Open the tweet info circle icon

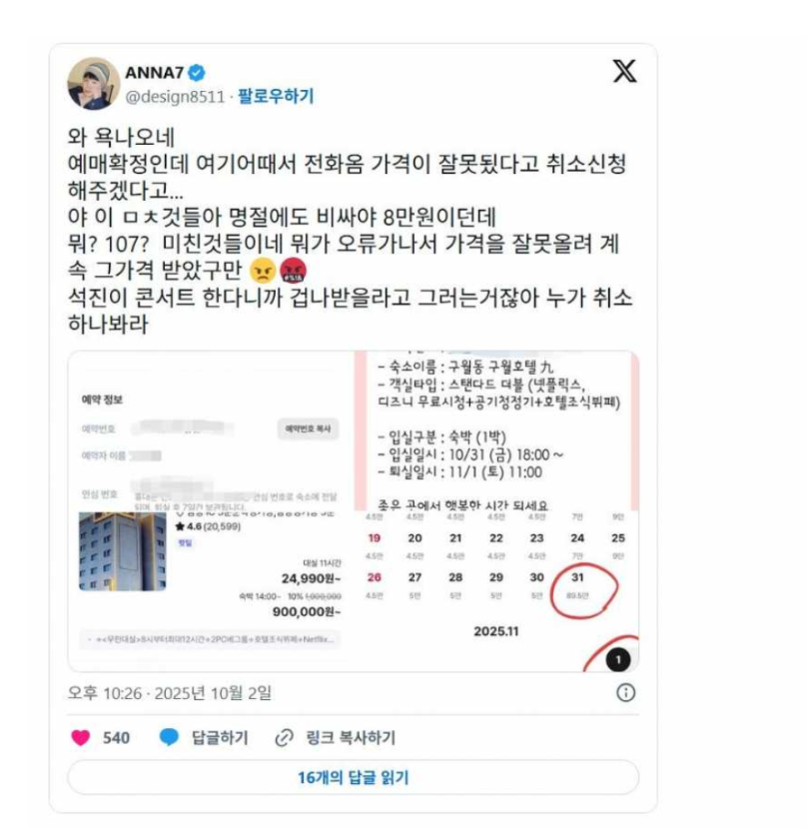[x=626, y=692]
